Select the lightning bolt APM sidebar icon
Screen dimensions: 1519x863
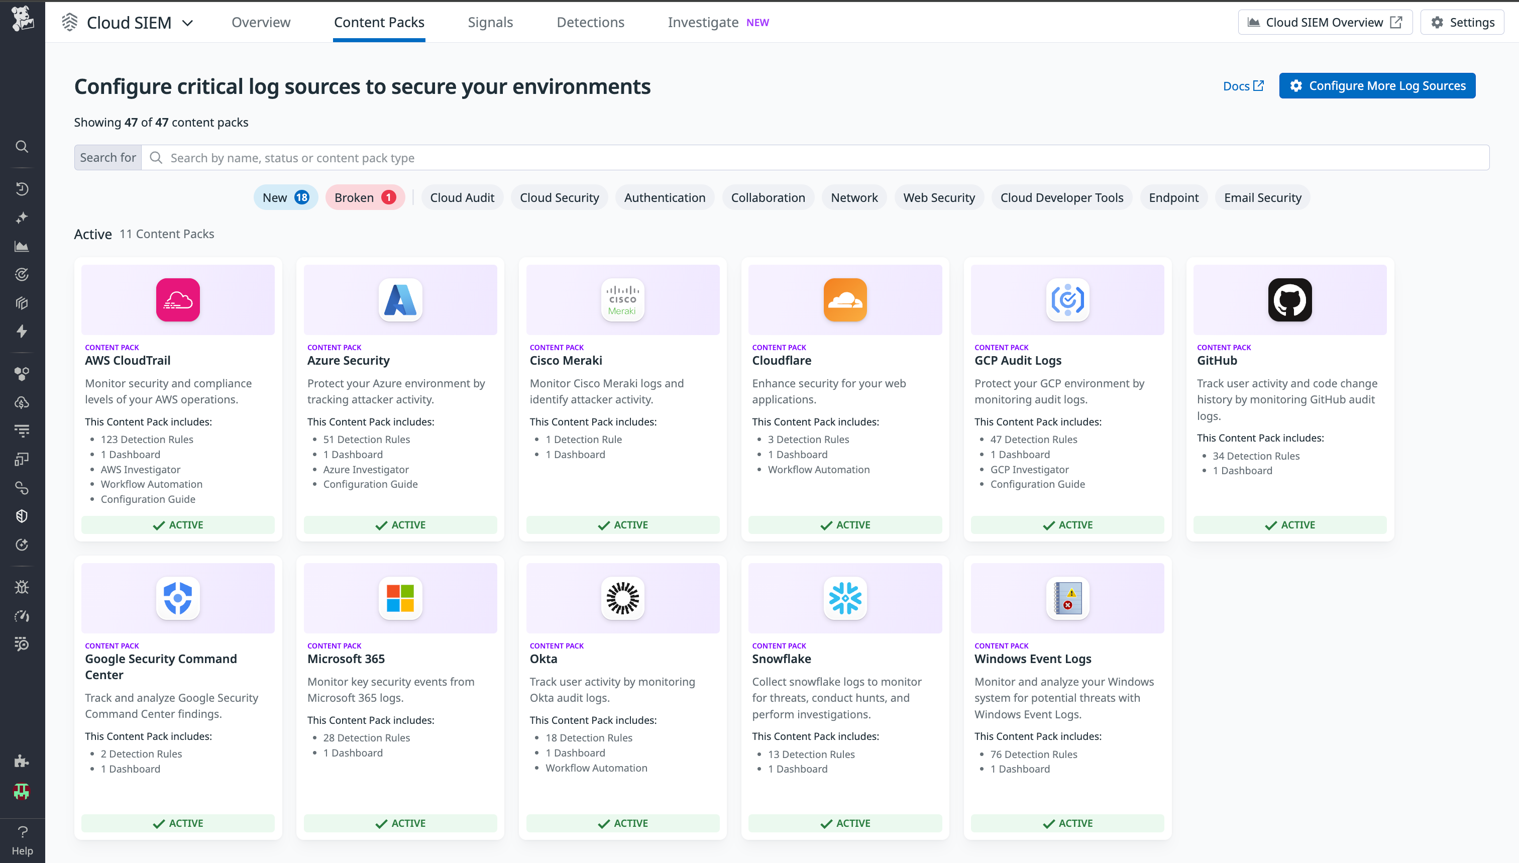[22, 332]
